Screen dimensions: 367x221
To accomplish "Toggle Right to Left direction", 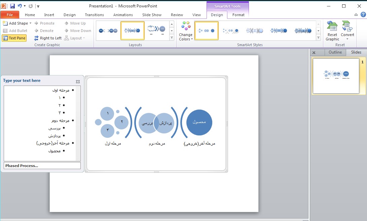I will coord(48,38).
